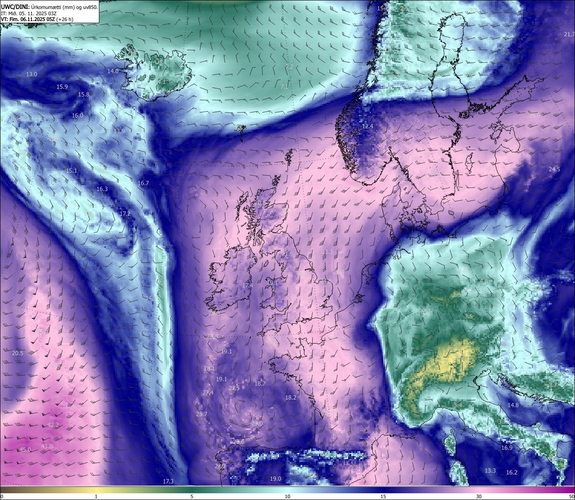This screenshot has height=500, width=575.
Task: Click the 5 tick on the color scale
Action: (x=192, y=496)
